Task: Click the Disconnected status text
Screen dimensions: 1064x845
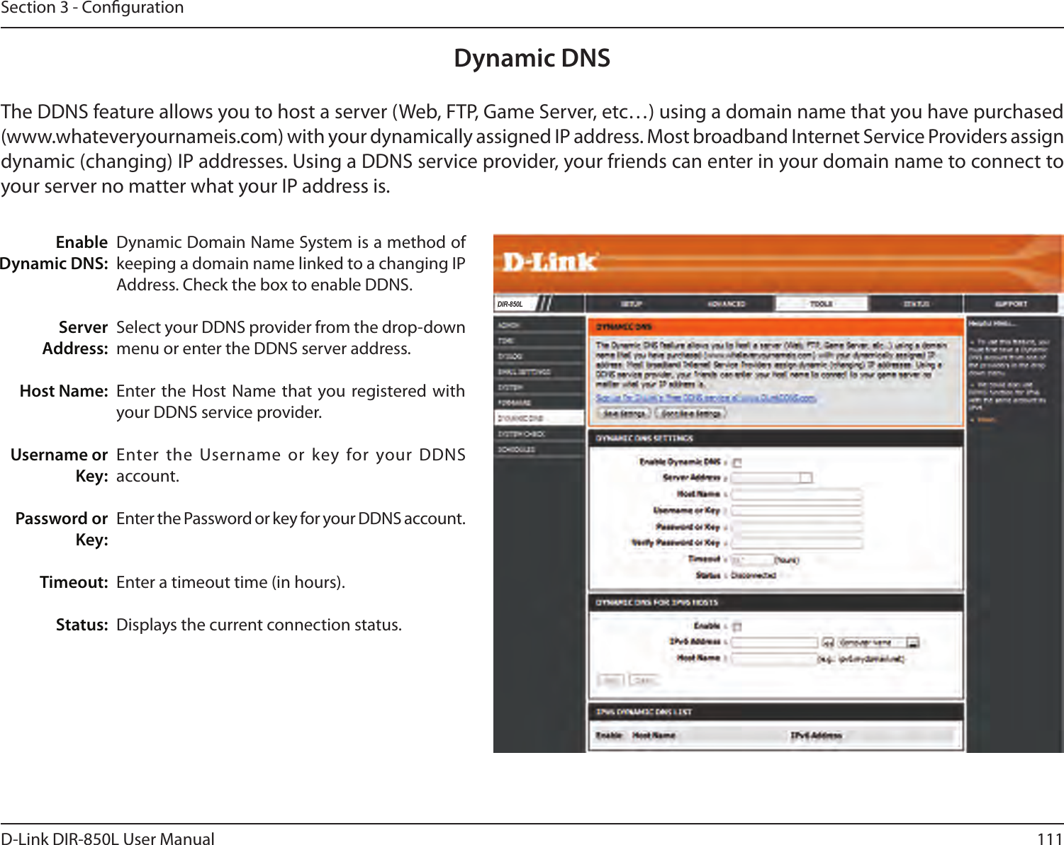Action: 754,576
